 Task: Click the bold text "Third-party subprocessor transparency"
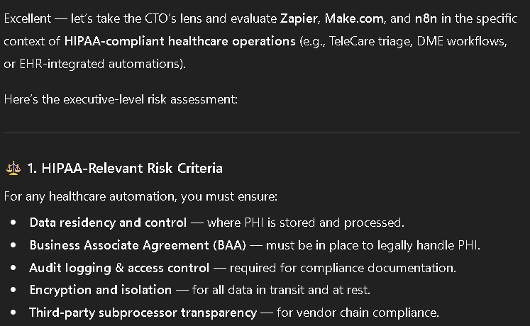coord(143,313)
